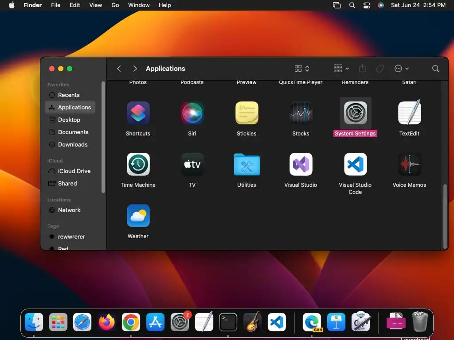Screen dimensions: 454x340
Task: Open the Help menu
Action: pos(165,5)
